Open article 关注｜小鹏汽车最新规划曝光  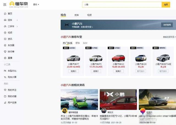pos(79,117)
